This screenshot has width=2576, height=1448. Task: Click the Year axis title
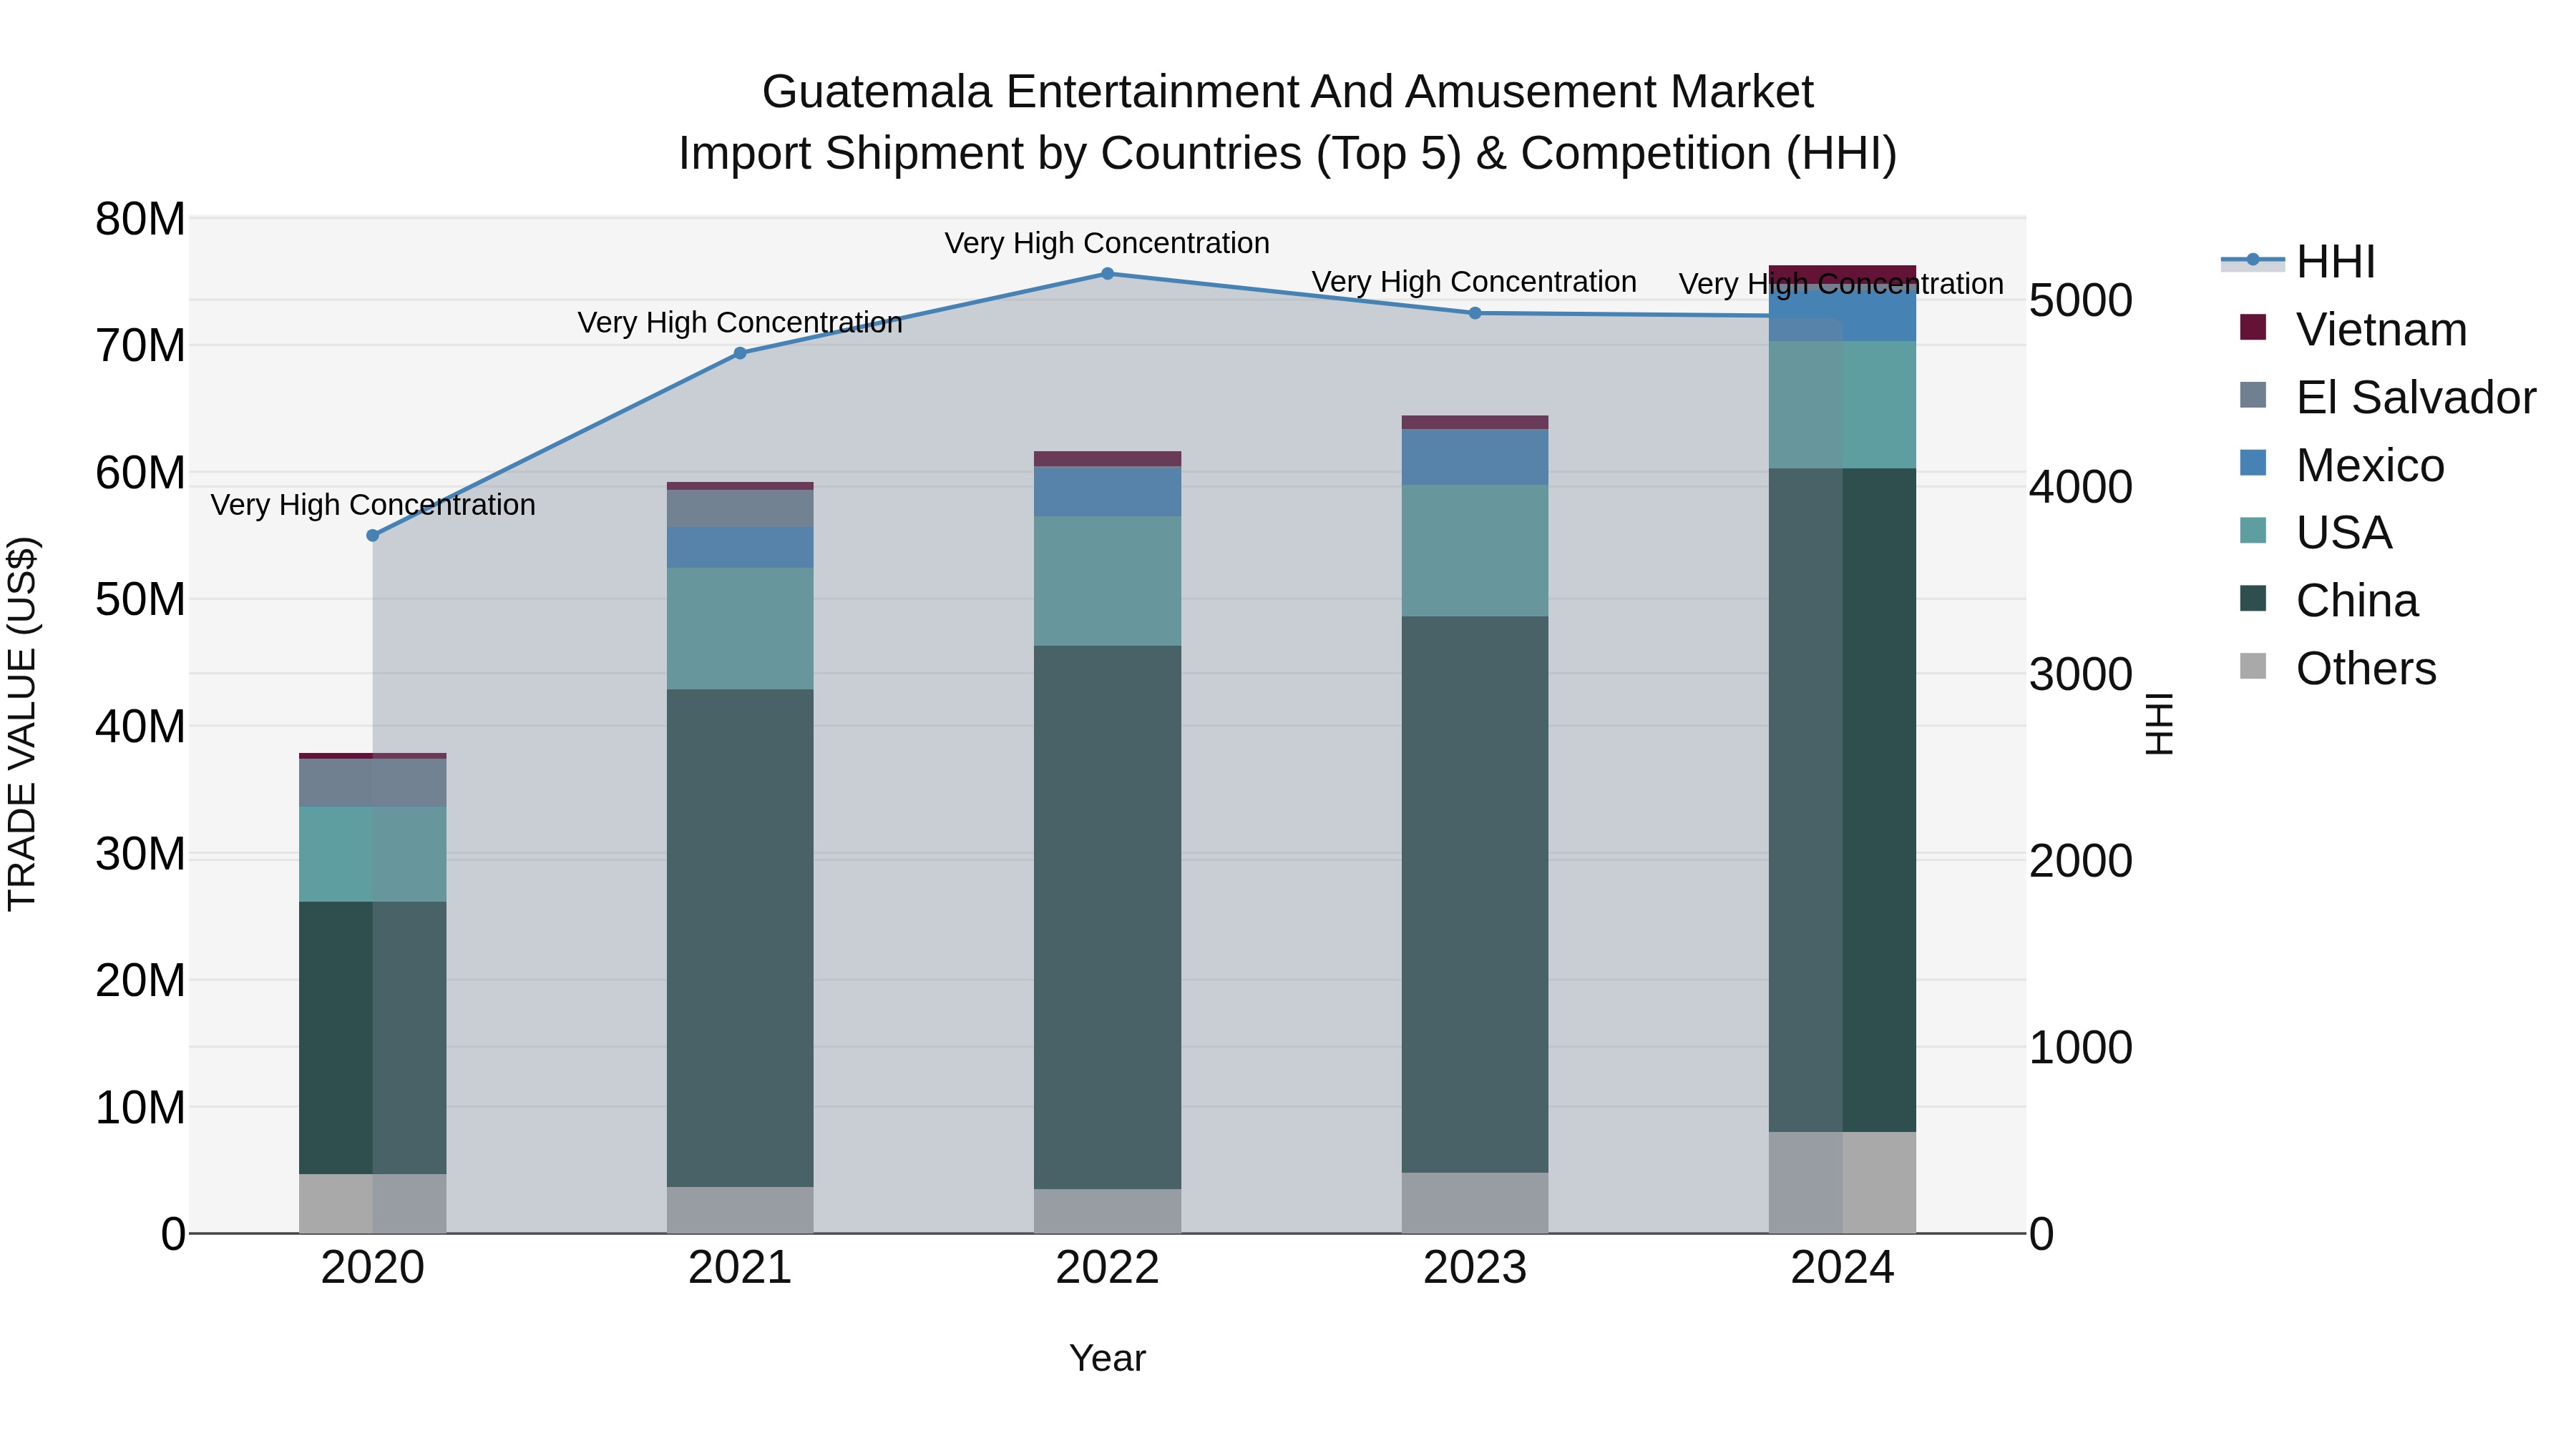(1107, 1358)
